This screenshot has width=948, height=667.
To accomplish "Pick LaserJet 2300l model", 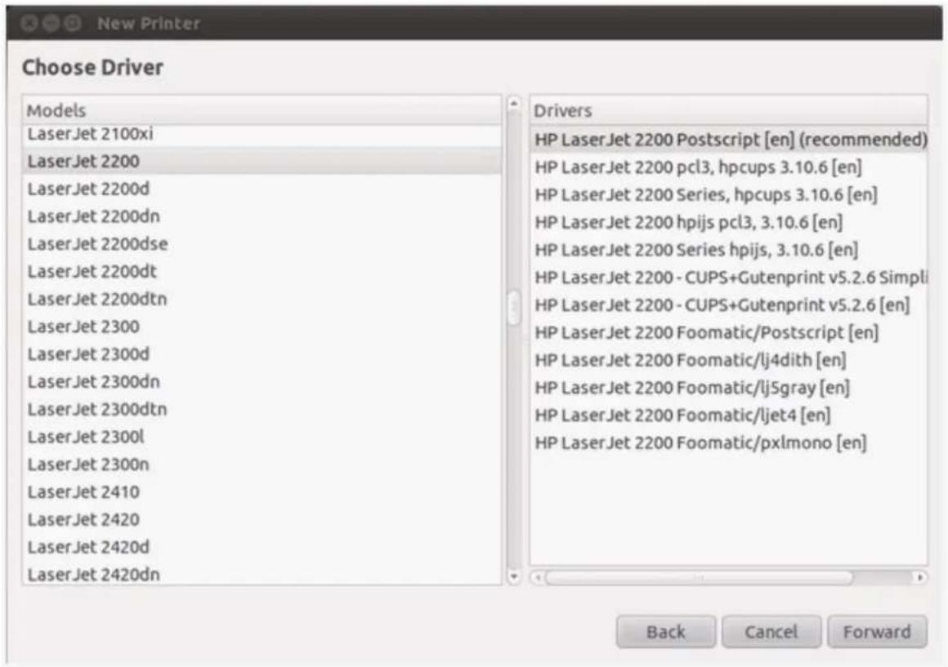I will point(262,437).
